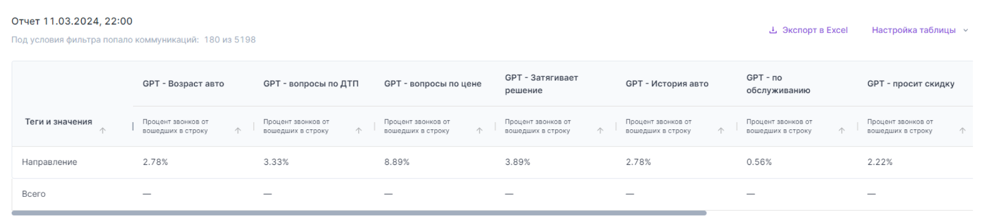
Task: Click the 8.89% value cell
Action: click(397, 162)
